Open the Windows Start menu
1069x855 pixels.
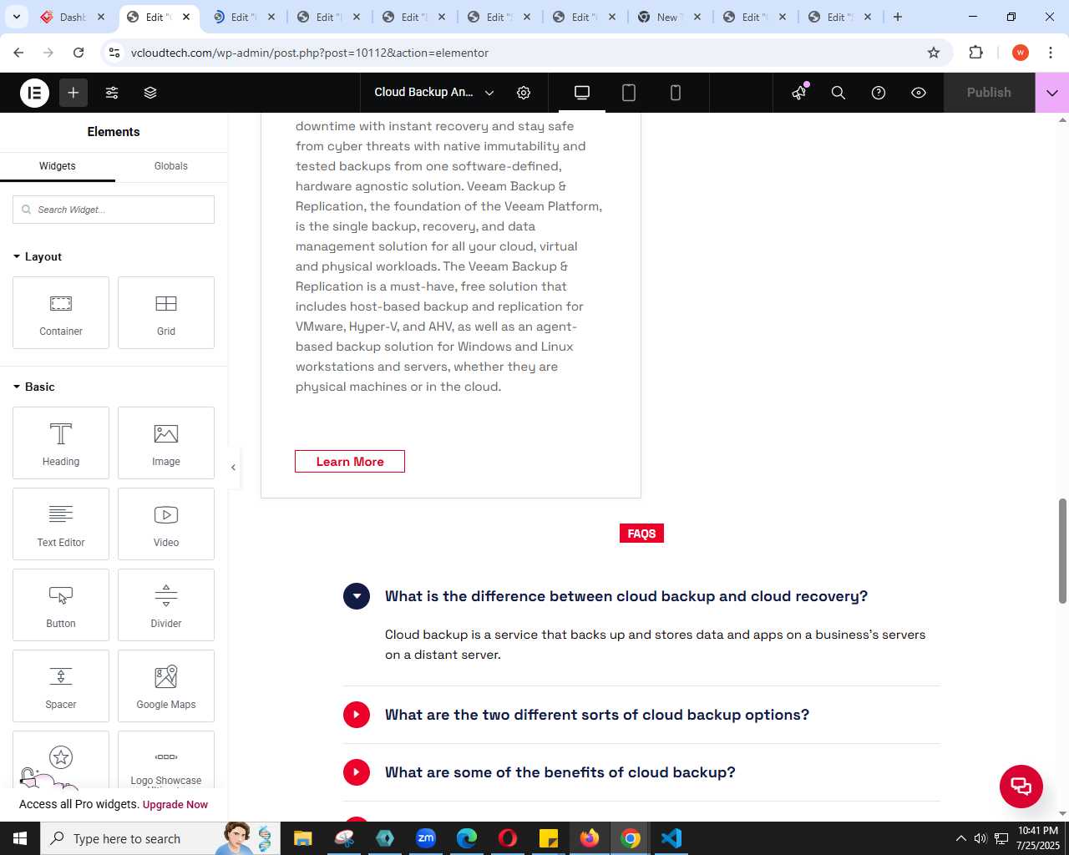(x=20, y=838)
